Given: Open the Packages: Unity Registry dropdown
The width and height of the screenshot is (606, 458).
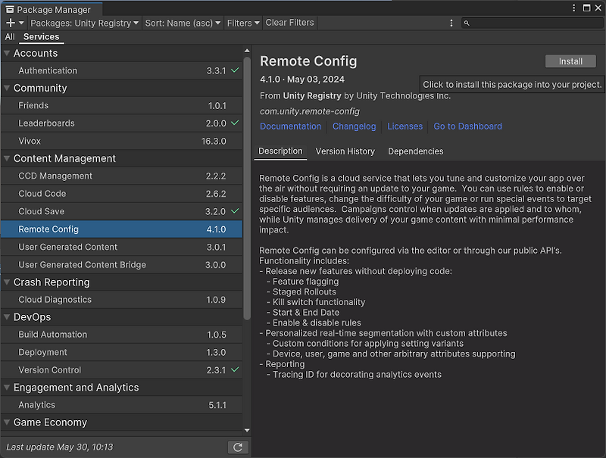Looking at the screenshot, I should (x=85, y=23).
